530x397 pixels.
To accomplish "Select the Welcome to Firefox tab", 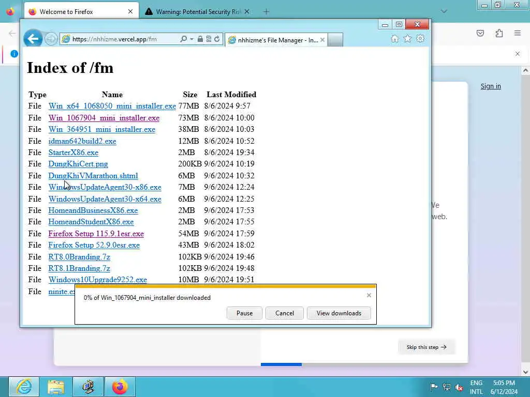I will (x=81, y=12).
